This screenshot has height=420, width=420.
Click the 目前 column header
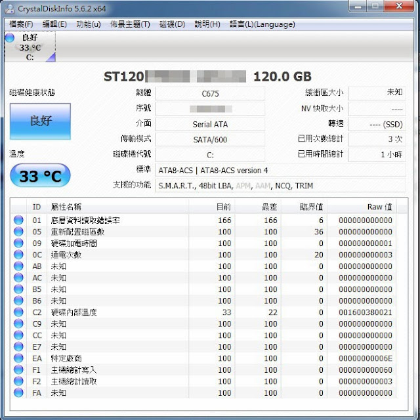click(211, 207)
